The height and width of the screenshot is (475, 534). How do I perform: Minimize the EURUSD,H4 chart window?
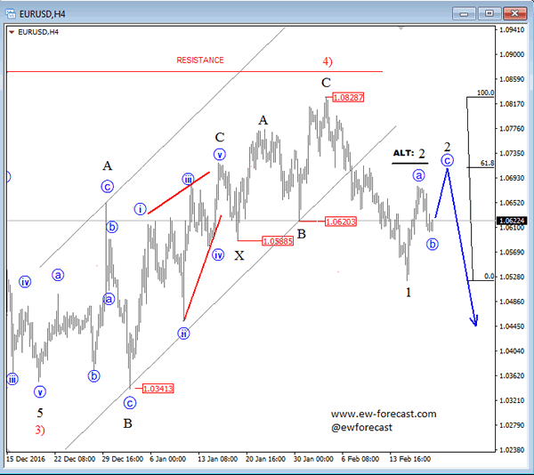pyautogui.click(x=464, y=13)
